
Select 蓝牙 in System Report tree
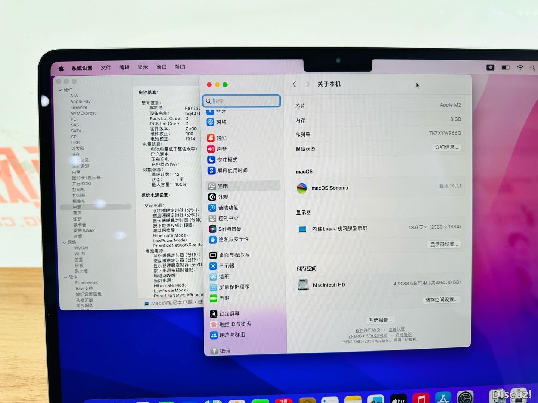pos(77,213)
